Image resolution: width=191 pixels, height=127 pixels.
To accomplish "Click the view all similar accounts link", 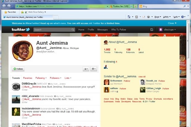I will click(142, 76).
